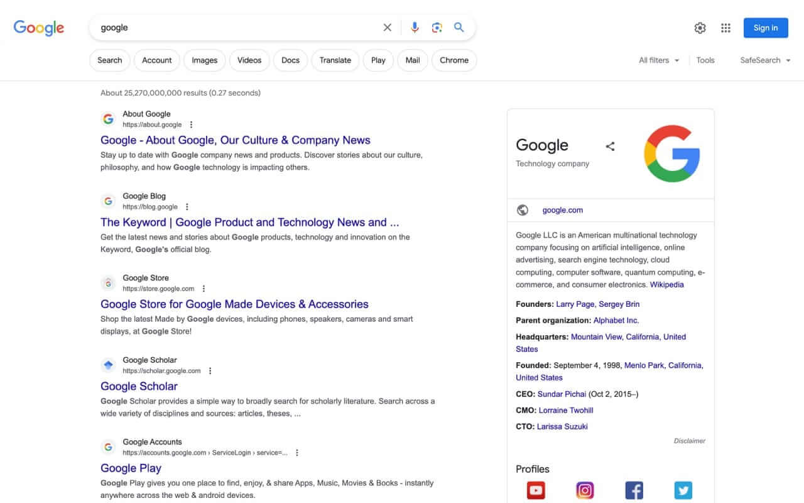Open the Google Play result title
Viewport: 804px width, 503px height.
[x=131, y=468]
